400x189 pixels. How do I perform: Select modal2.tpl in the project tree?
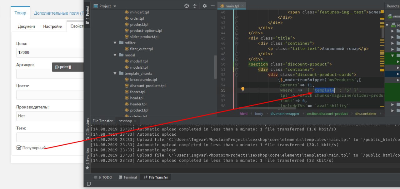139,67
